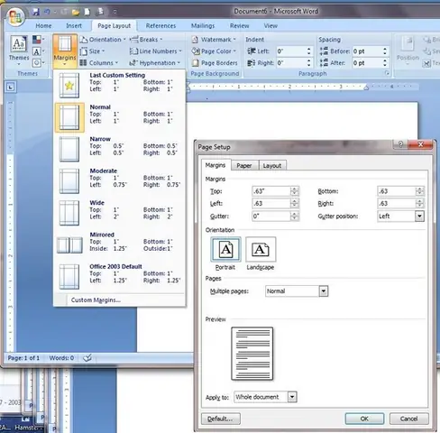Click Words: 0 in status bar
This screenshot has height=433, width=440.
point(61,358)
